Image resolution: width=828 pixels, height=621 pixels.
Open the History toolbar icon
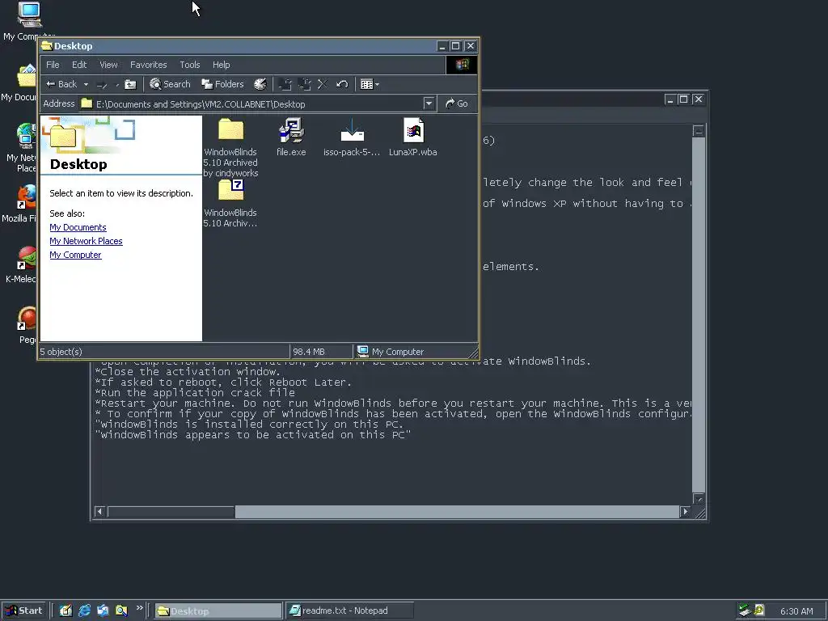pos(260,84)
